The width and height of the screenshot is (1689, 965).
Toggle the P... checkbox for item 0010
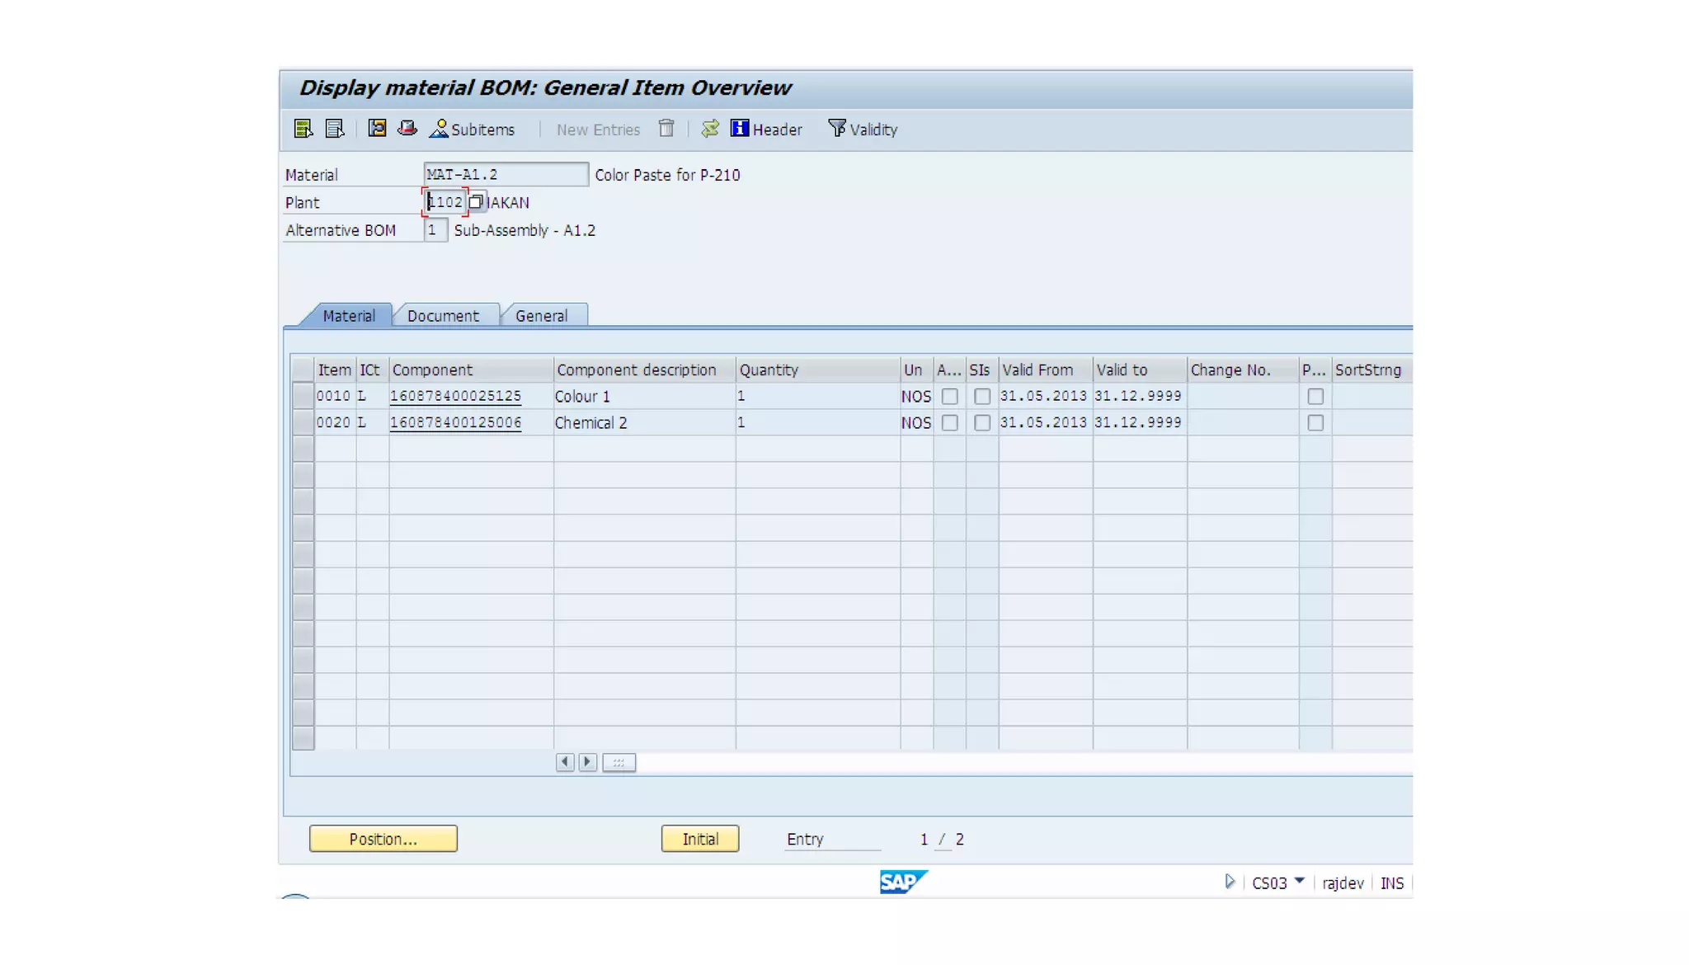(x=1315, y=397)
